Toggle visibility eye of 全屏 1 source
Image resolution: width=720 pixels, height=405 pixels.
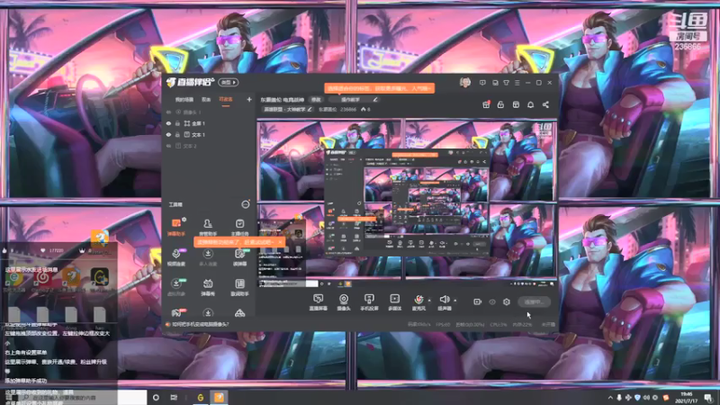coord(168,123)
